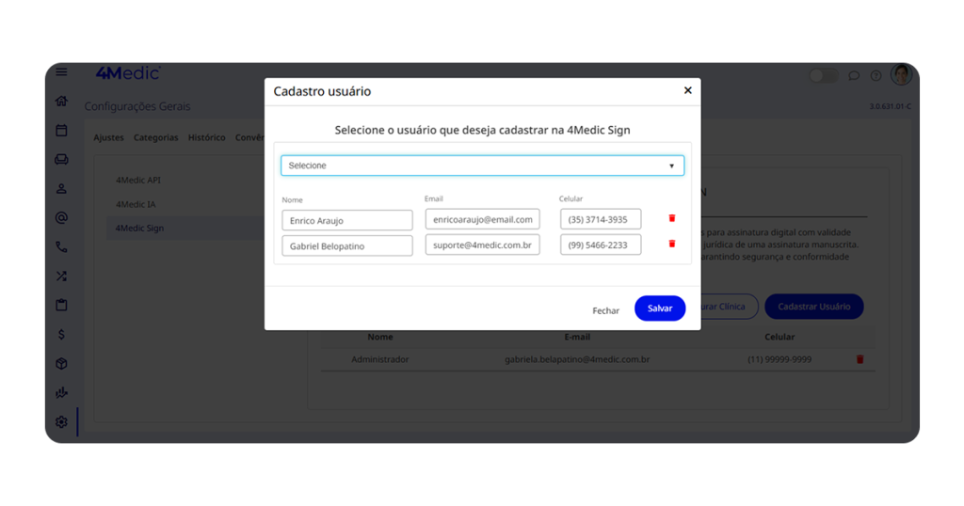Click the Nome field with Enrico Araujo
964x506 pixels.
[347, 220]
